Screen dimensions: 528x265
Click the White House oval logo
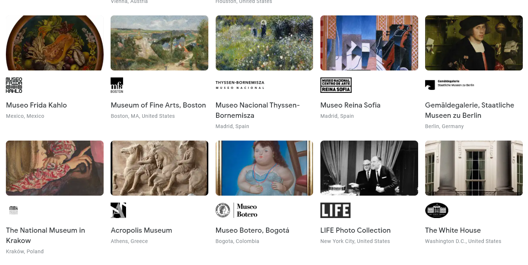point(437,210)
